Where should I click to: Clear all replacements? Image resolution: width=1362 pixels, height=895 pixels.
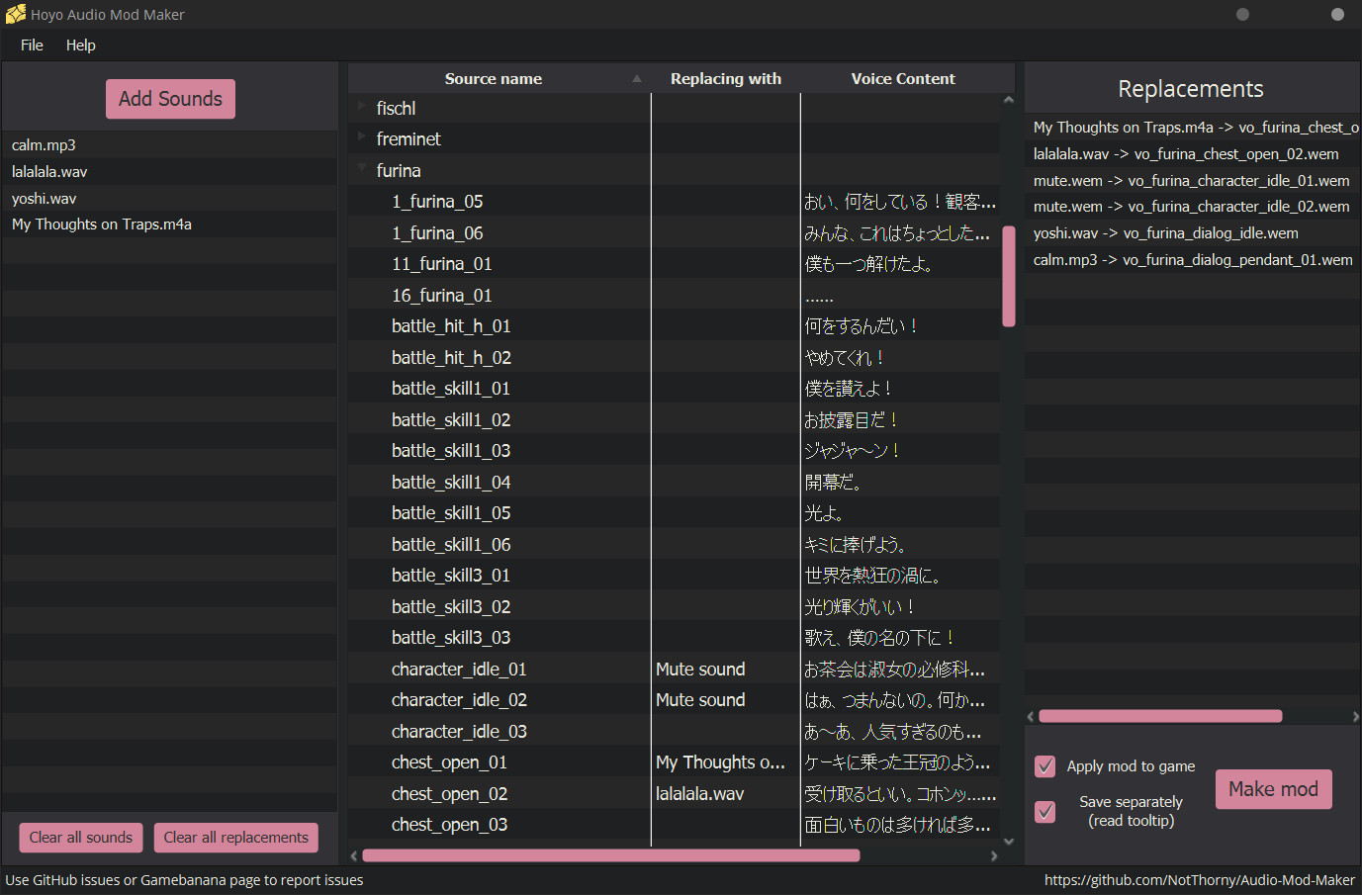click(x=235, y=837)
